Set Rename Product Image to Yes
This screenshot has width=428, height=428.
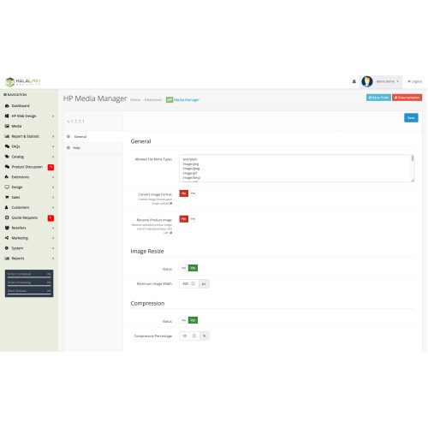coord(193,219)
